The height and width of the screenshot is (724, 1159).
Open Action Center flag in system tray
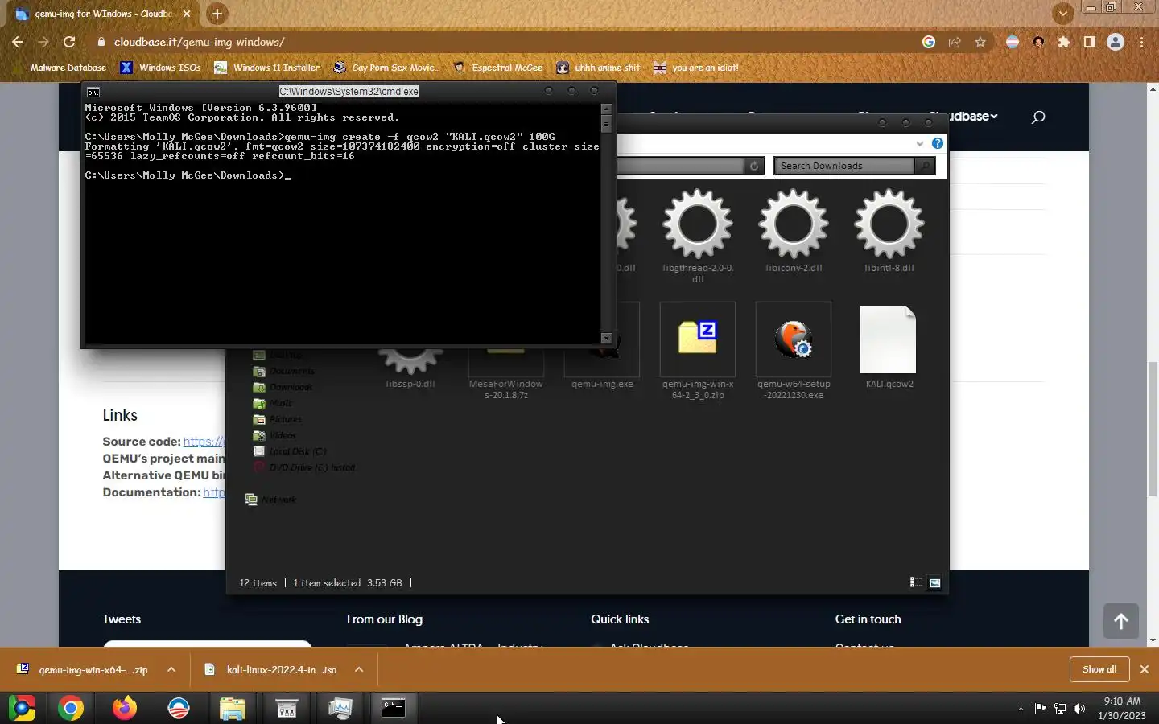coord(1040,709)
